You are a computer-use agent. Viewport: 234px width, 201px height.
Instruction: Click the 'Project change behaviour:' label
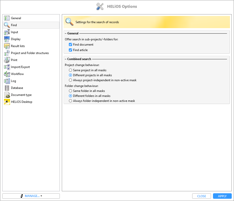click(82, 65)
